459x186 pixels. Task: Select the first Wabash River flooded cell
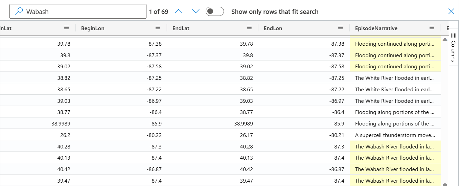395,146
